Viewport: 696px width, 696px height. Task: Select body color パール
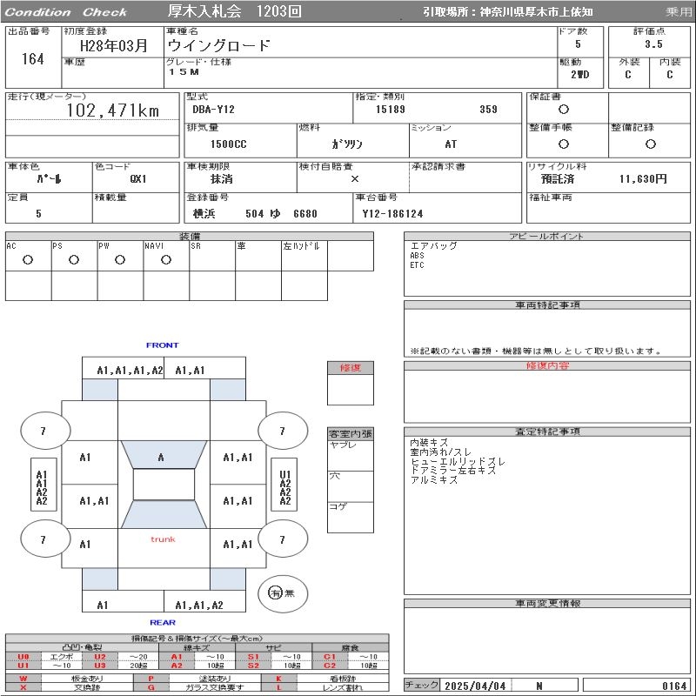49,179
